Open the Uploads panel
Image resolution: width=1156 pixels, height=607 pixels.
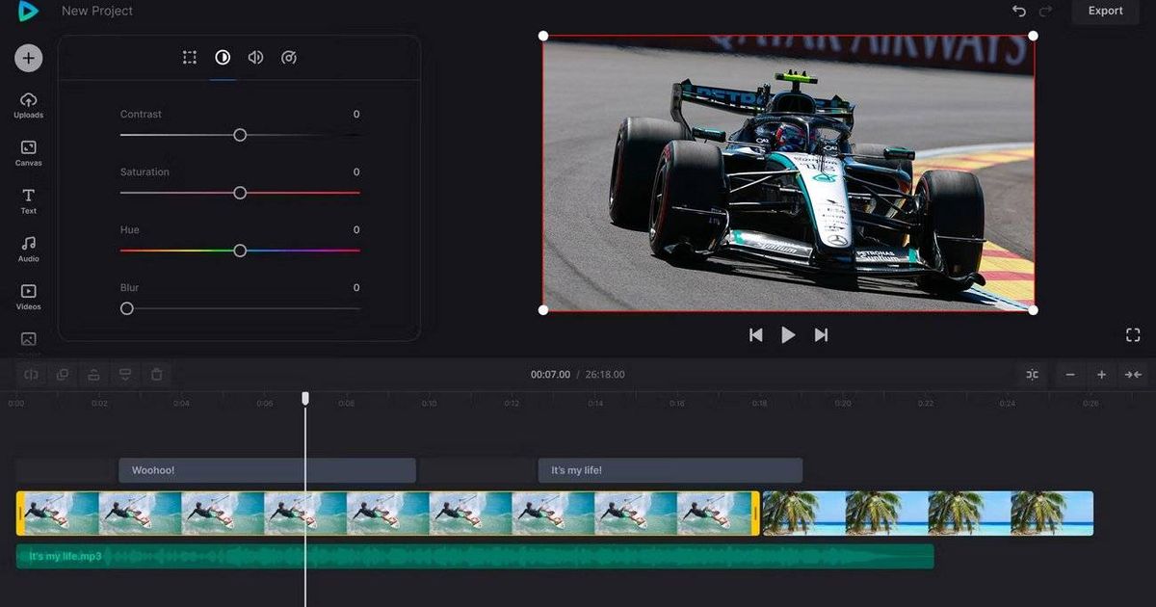tap(28, 105)
